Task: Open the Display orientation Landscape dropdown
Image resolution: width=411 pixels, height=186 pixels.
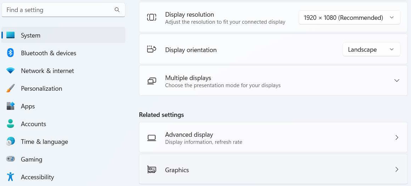Action: (371, 50)
